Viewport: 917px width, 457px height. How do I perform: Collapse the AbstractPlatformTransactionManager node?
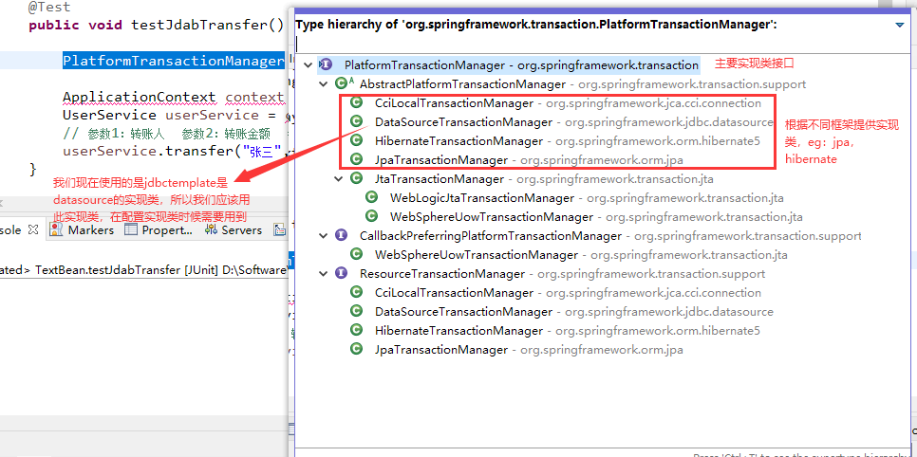324,84
